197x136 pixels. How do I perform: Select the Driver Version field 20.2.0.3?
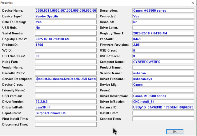click(66, 102)
